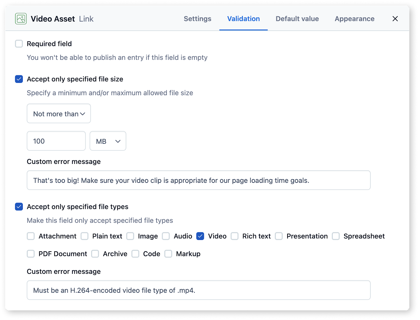Open the Default value tab
The width and height of the screenshot is (420, 320).
click(x=297, y=19)
